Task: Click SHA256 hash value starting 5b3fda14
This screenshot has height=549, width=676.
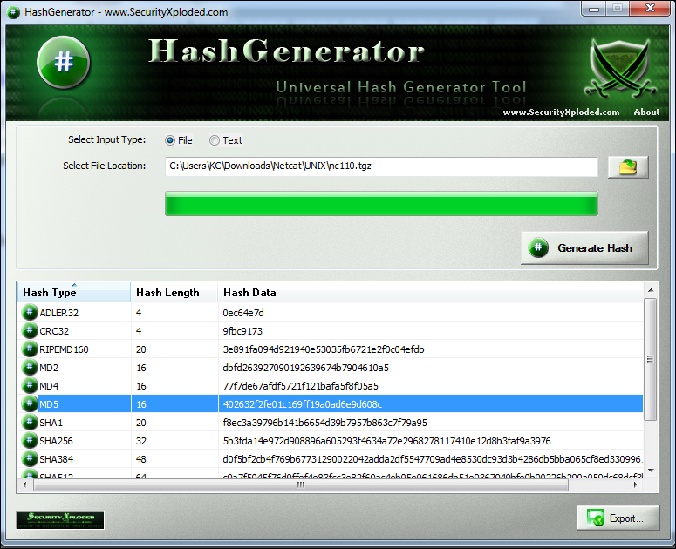Action: (x=386, y=441)
